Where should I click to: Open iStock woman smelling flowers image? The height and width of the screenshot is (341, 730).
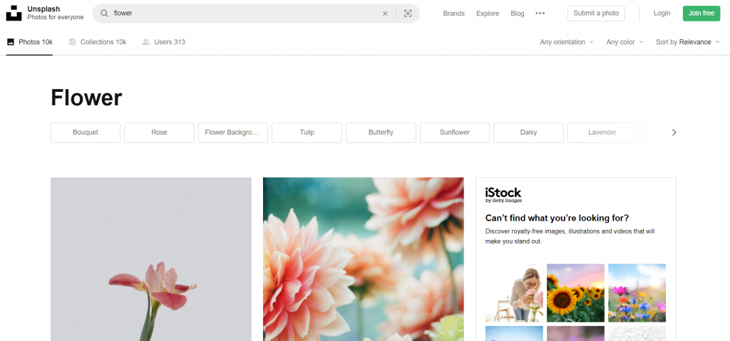[x=514, y=293]
